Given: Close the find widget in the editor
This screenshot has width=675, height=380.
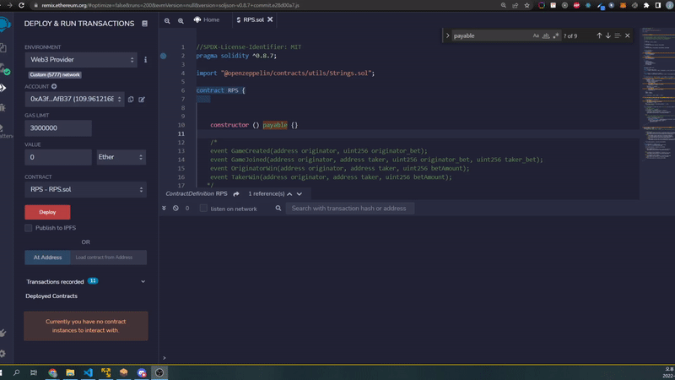Looking at the screenshot, I should pos(628,36).
